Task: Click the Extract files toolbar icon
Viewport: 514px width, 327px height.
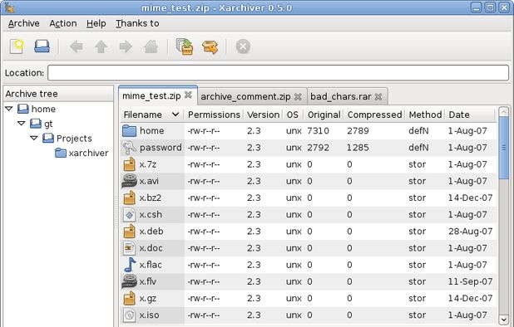Action: pos(210,46)
